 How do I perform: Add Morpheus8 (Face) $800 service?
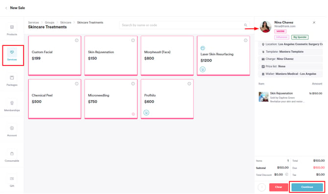(167, 56)
